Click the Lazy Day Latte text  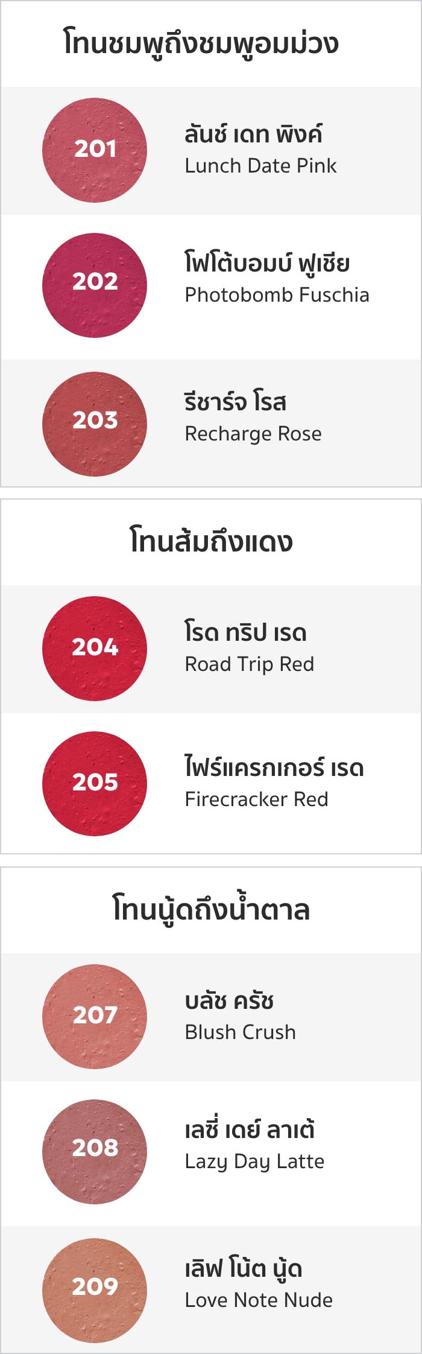[254, 1162]
